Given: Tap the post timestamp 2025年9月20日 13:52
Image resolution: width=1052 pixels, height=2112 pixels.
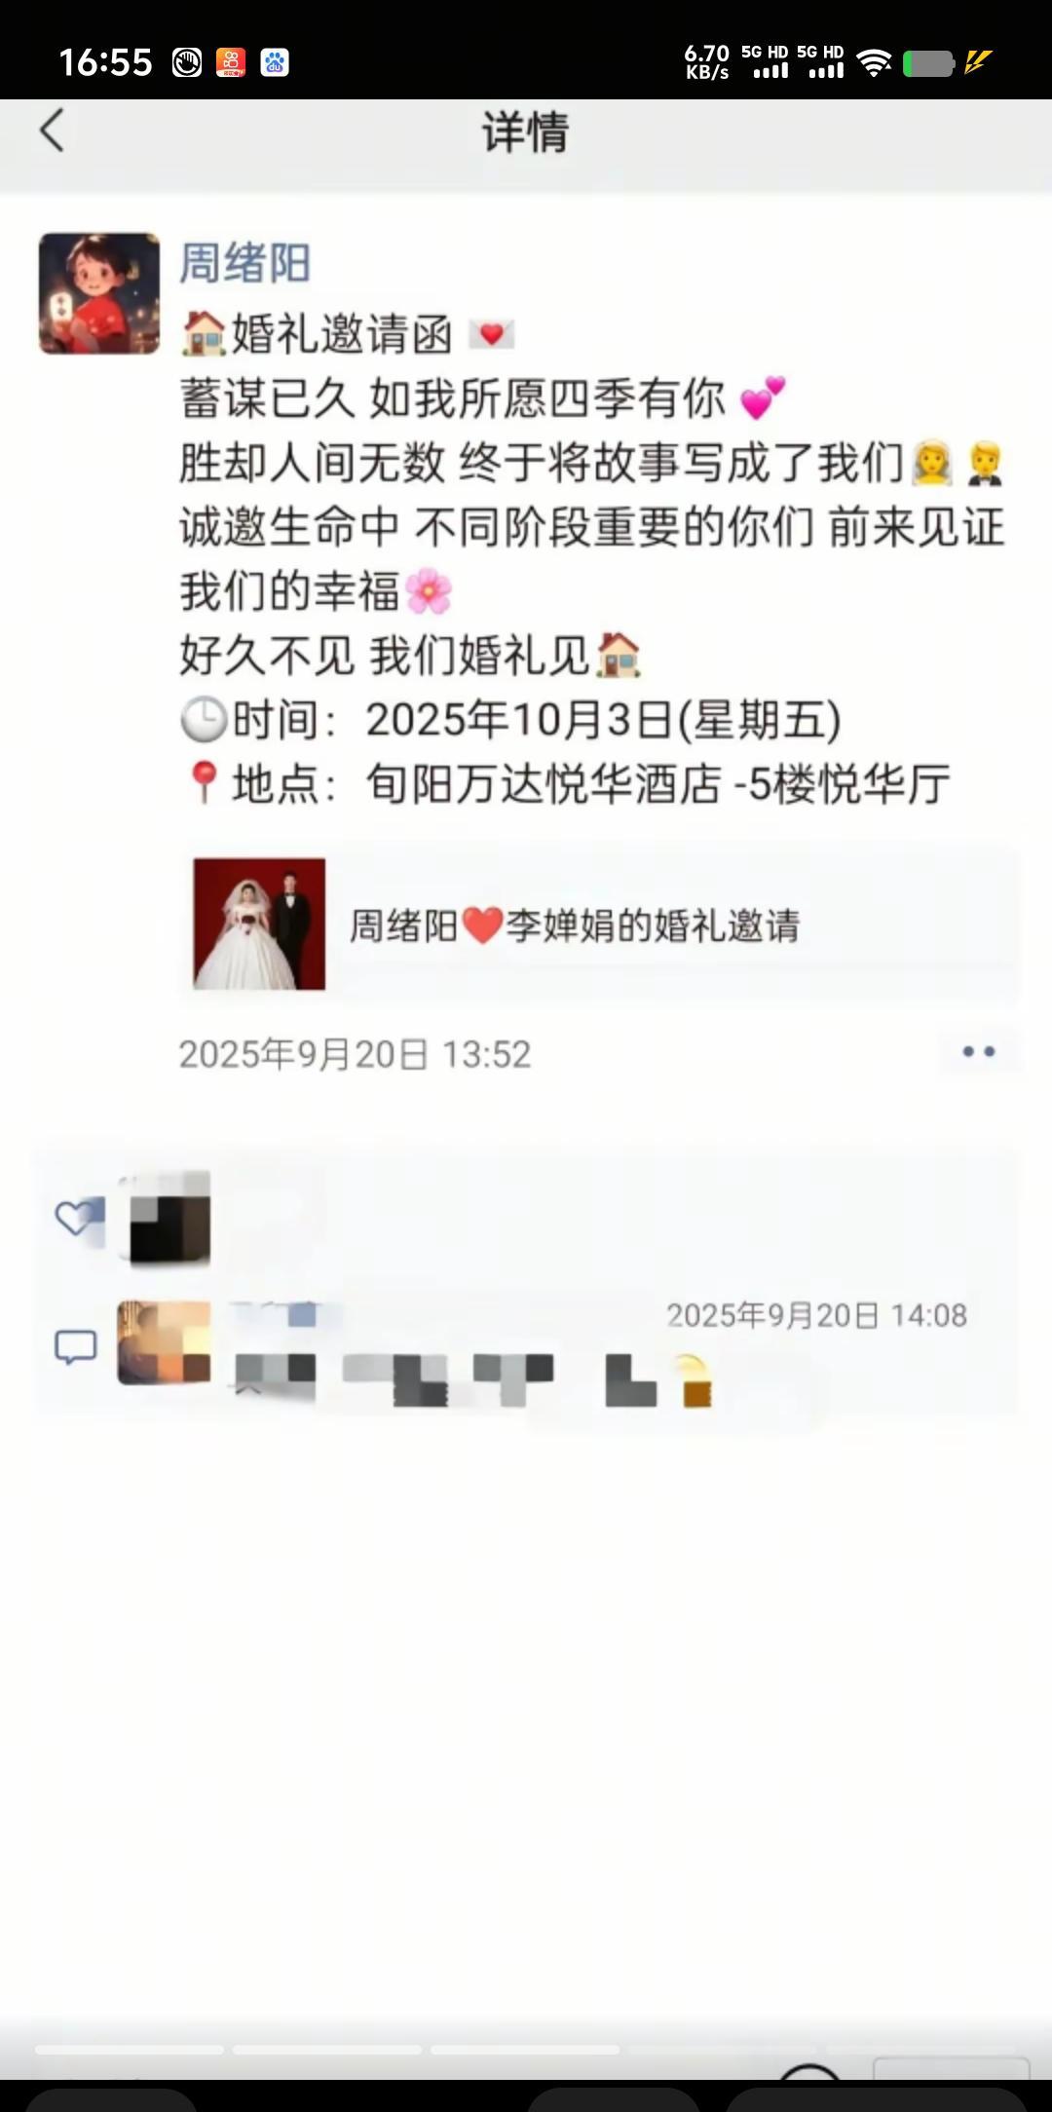Looking at the screenshot, I should coord(355,1054).
